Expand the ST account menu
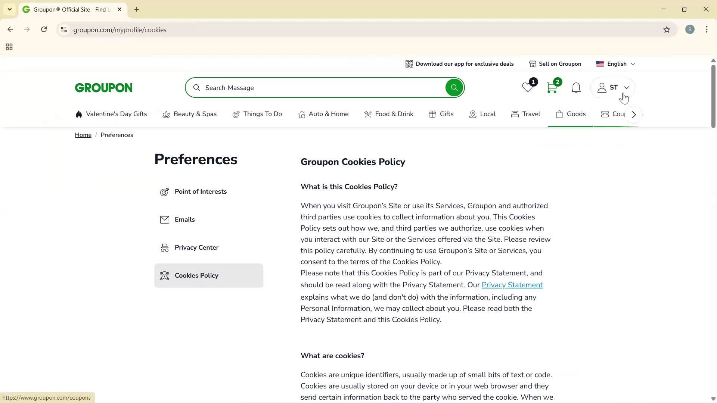This screenshot has height=403, width=717. tap(612, 87)
